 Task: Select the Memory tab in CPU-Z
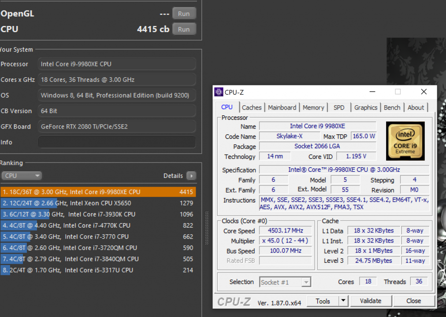[313, 107]
